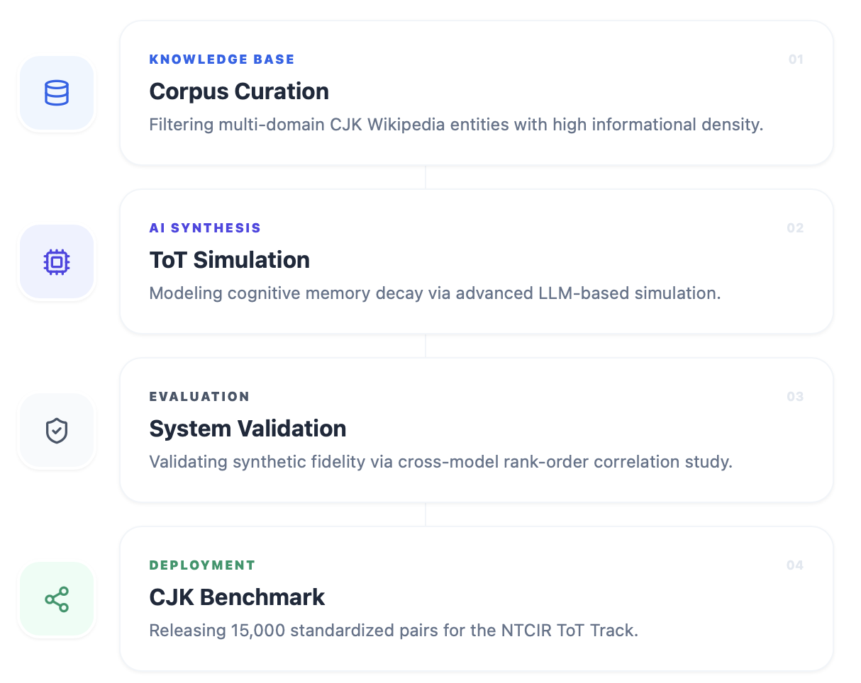This screenshot has width=861, height=683.
Task: Click step number 02
Action: pos(795,228)
